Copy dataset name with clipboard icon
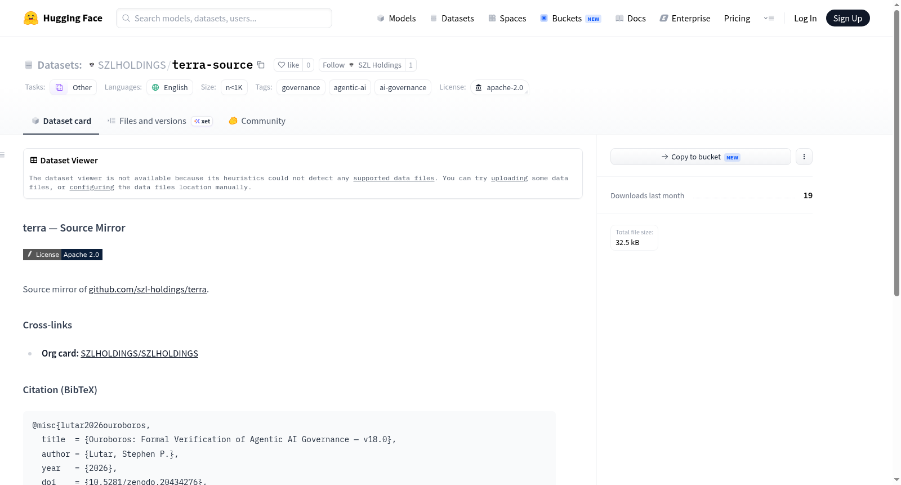This screenshot has width=901, height=485. 261,65
